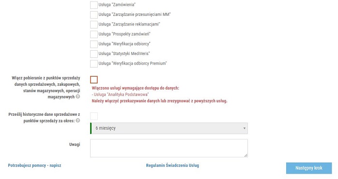The image size is (338, 179).
Task: Click the dropdown arrow of '6 miesięcy'
Action: coord(244,128)
